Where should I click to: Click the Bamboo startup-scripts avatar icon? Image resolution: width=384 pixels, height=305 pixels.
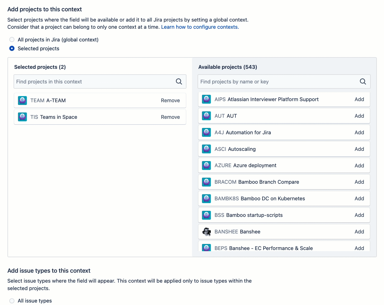206,215
